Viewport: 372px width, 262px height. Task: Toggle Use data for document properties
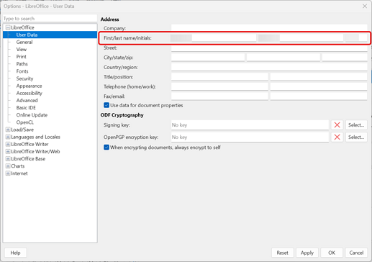coord(106,105)
